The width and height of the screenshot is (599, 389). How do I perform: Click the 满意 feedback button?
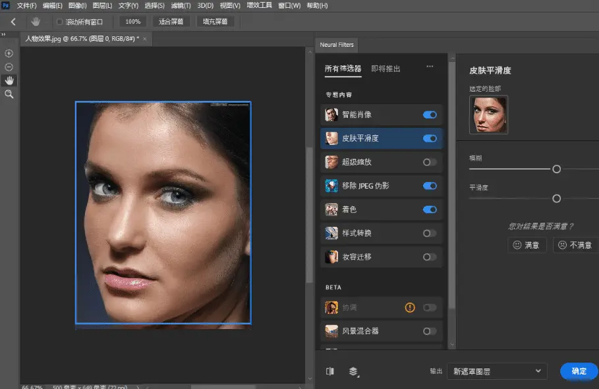pyautogui.click(x=527, y=245)
